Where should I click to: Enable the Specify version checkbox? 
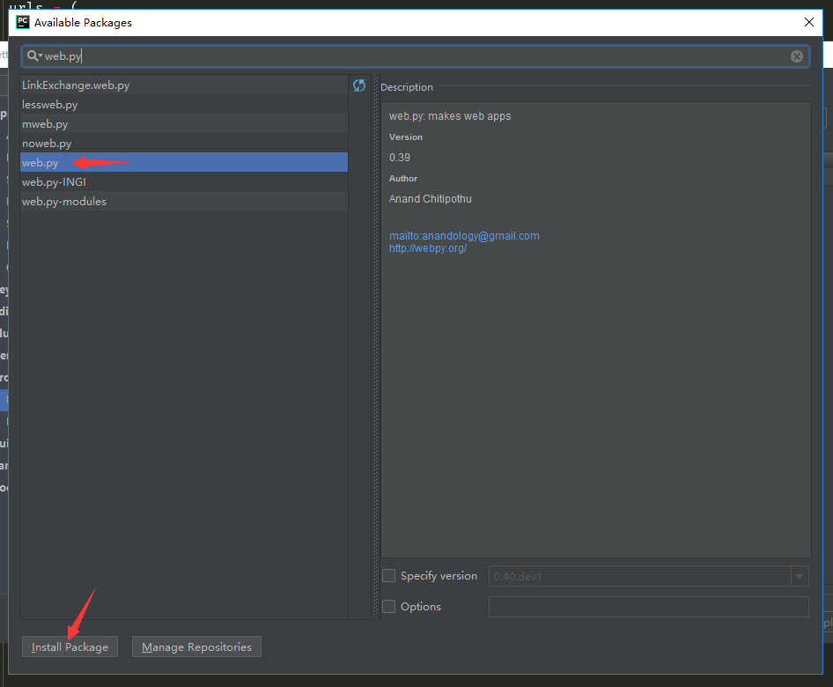point(389,576)
